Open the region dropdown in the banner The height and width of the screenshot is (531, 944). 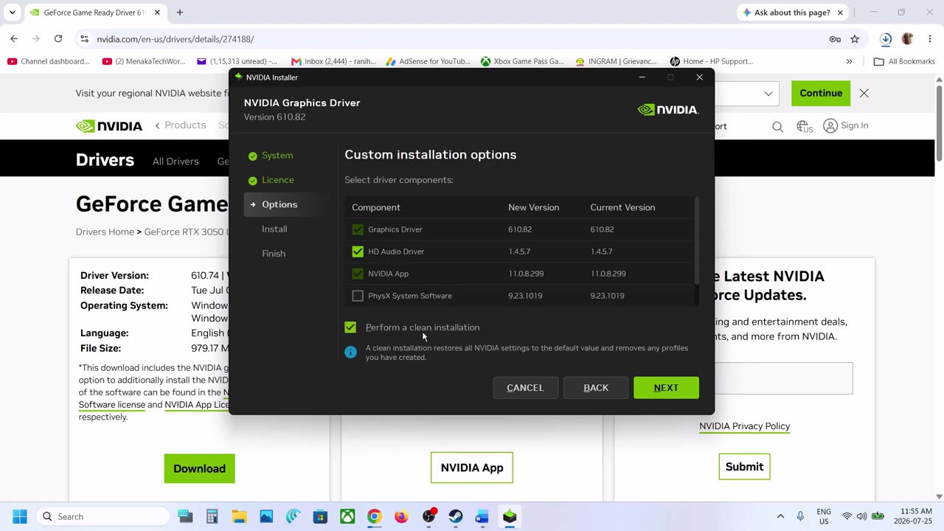(768, 94)
